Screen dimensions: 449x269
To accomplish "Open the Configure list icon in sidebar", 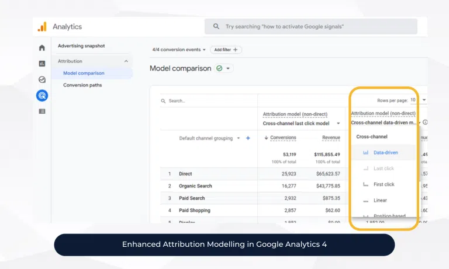I will pos(42,111).
